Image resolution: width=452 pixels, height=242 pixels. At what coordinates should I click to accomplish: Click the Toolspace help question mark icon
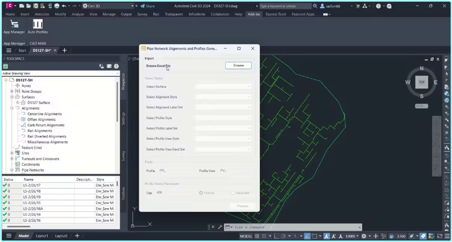point(116,66)
